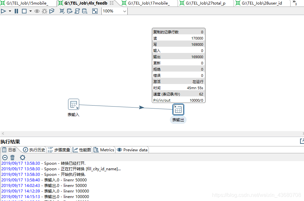Select the log line 开始执行转换
The image size is (304, 201).
click(44, 175)
